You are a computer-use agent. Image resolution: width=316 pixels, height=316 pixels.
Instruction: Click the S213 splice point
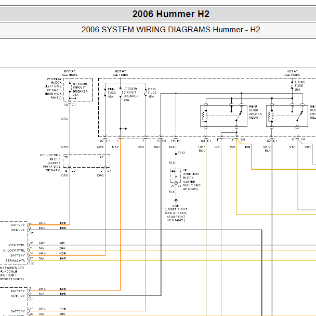pyautogui.click(x=176, y=154)
